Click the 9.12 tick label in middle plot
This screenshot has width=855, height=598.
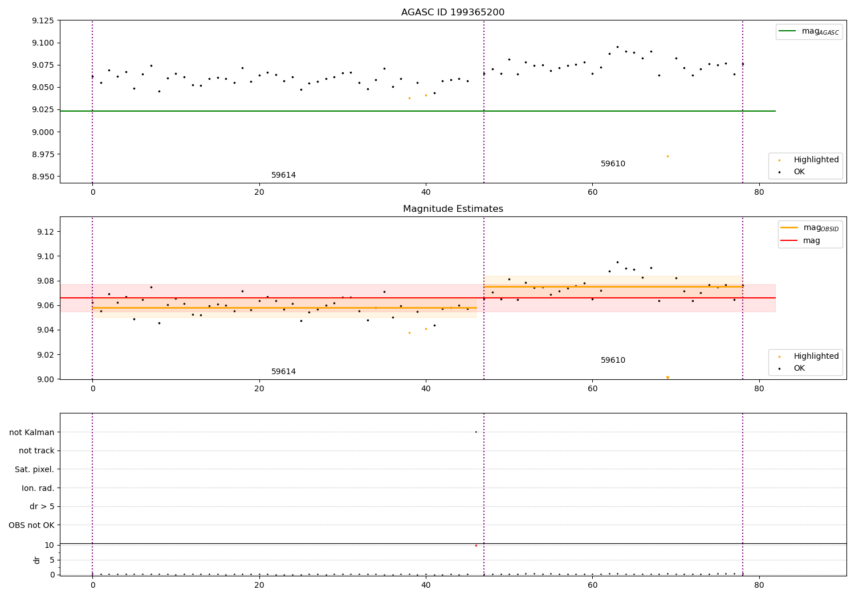click(45, 232)
